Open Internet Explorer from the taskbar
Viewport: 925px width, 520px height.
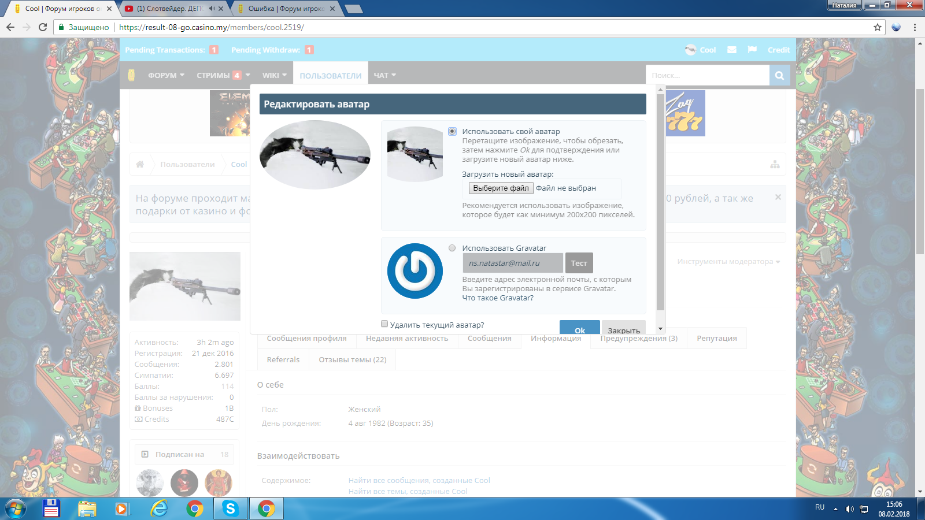[158, 509]
